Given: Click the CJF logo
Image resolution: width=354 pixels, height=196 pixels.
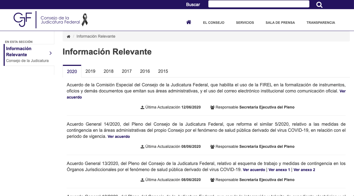Looking at the screenshot, I should pos(23,20).
